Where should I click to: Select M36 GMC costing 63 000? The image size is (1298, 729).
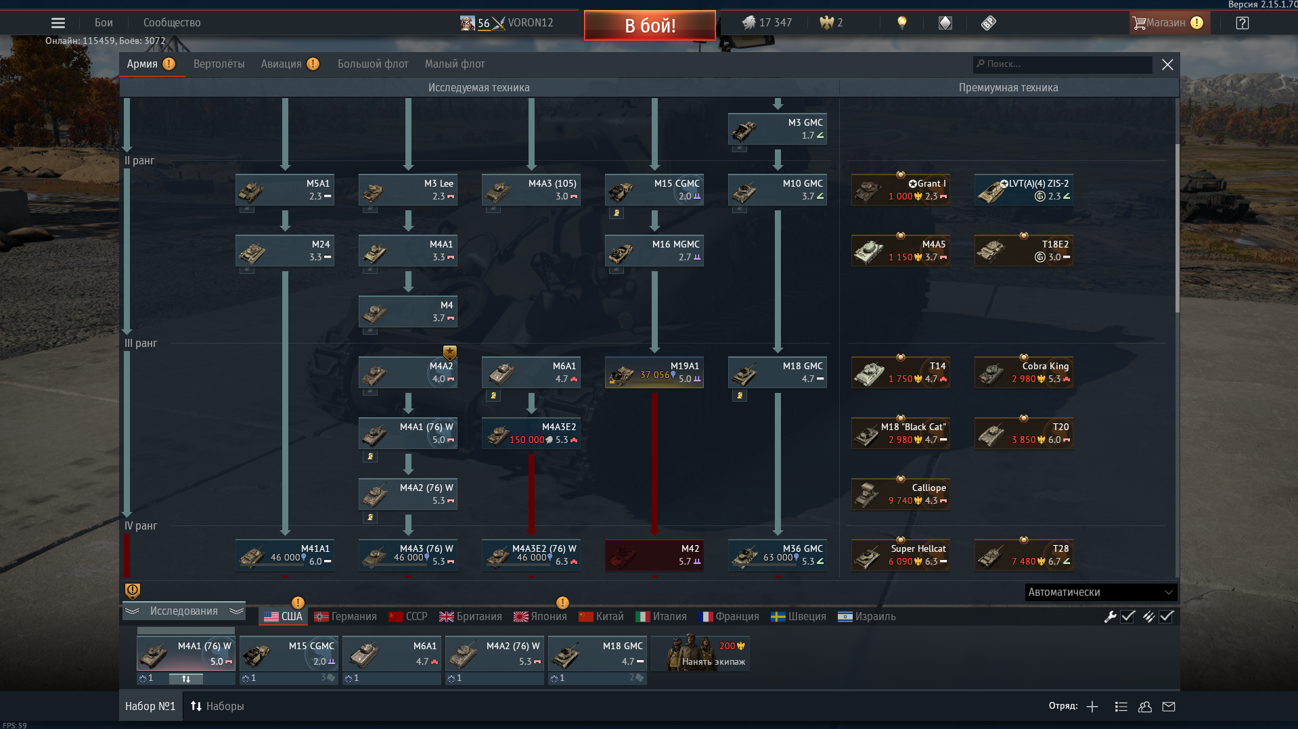(x=778, y=555)
